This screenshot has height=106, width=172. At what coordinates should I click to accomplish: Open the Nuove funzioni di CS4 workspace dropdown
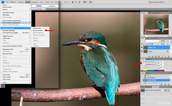[x=157, y=2]
